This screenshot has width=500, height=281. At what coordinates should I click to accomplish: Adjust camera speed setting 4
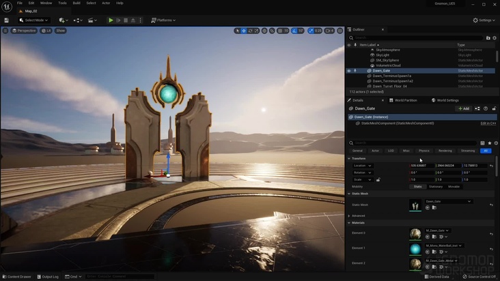click(329, 31)
